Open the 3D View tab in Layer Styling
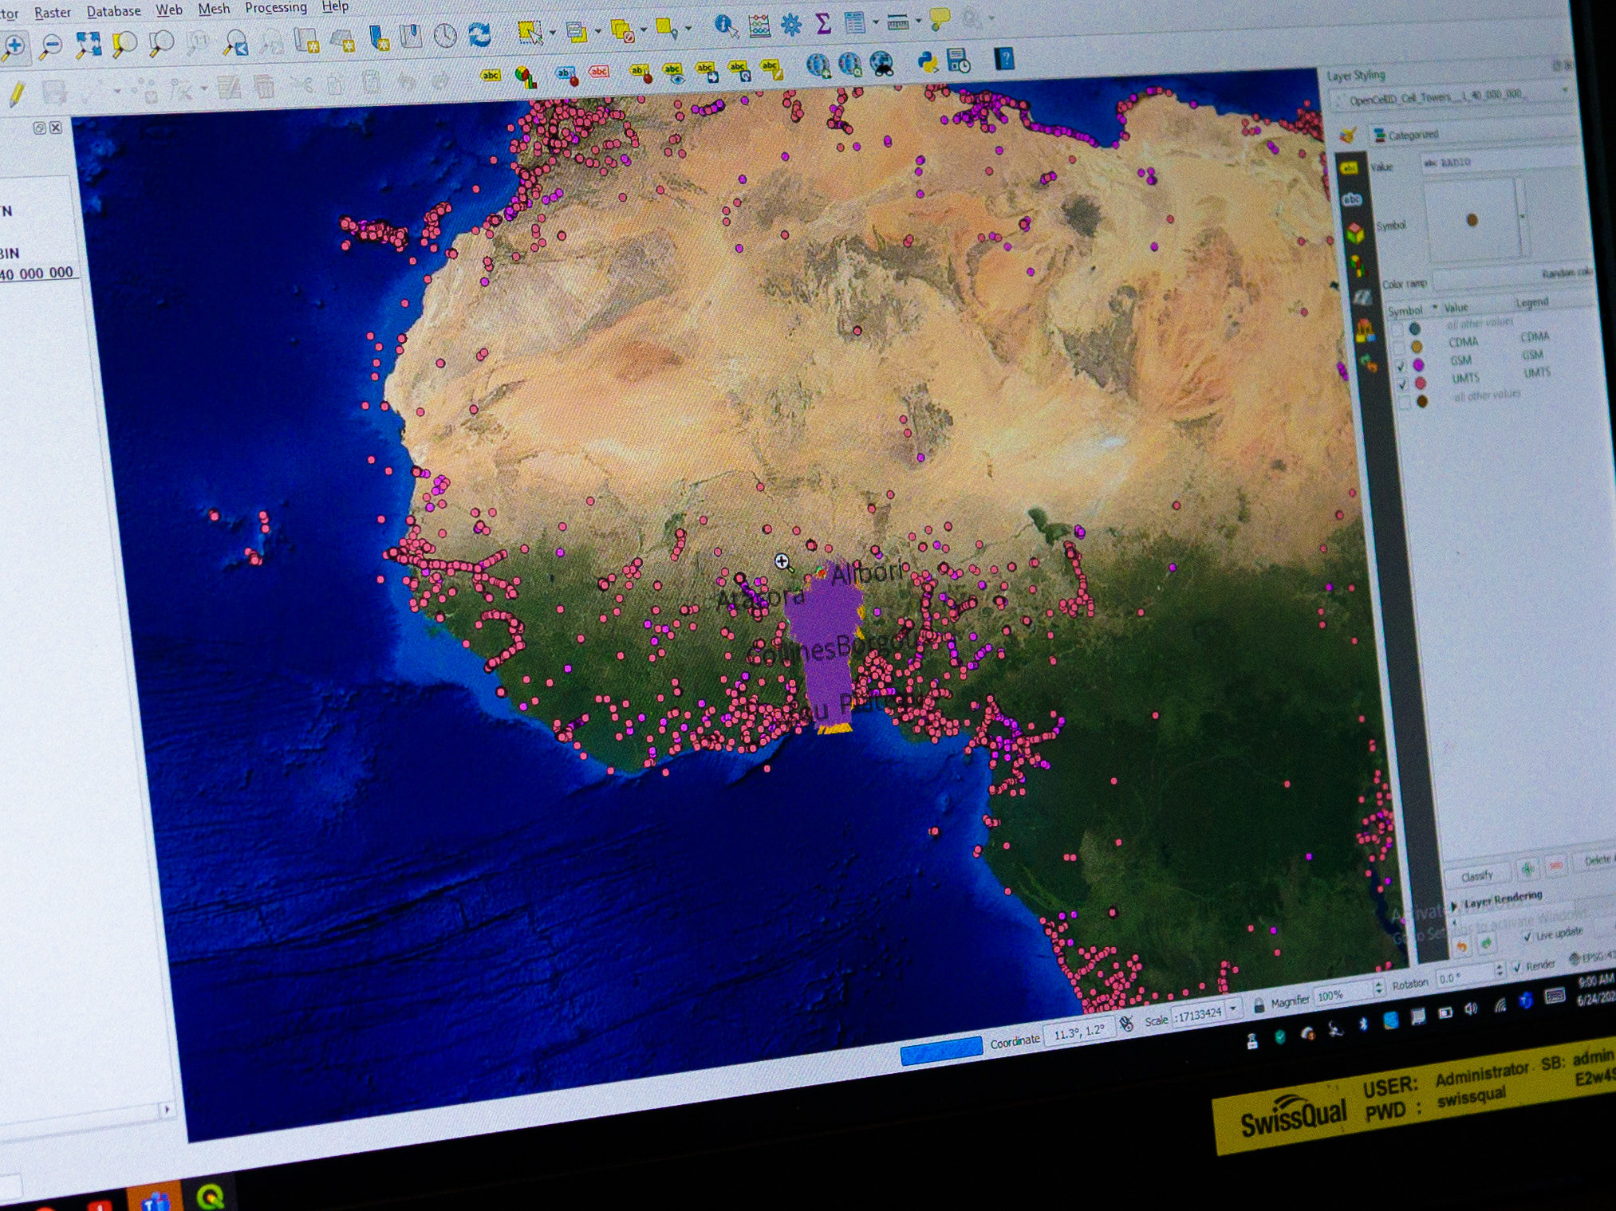 pos(1354,234)
